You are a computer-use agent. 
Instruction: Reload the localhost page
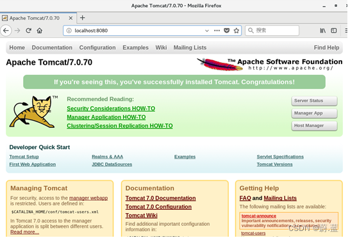click(28, 30)
